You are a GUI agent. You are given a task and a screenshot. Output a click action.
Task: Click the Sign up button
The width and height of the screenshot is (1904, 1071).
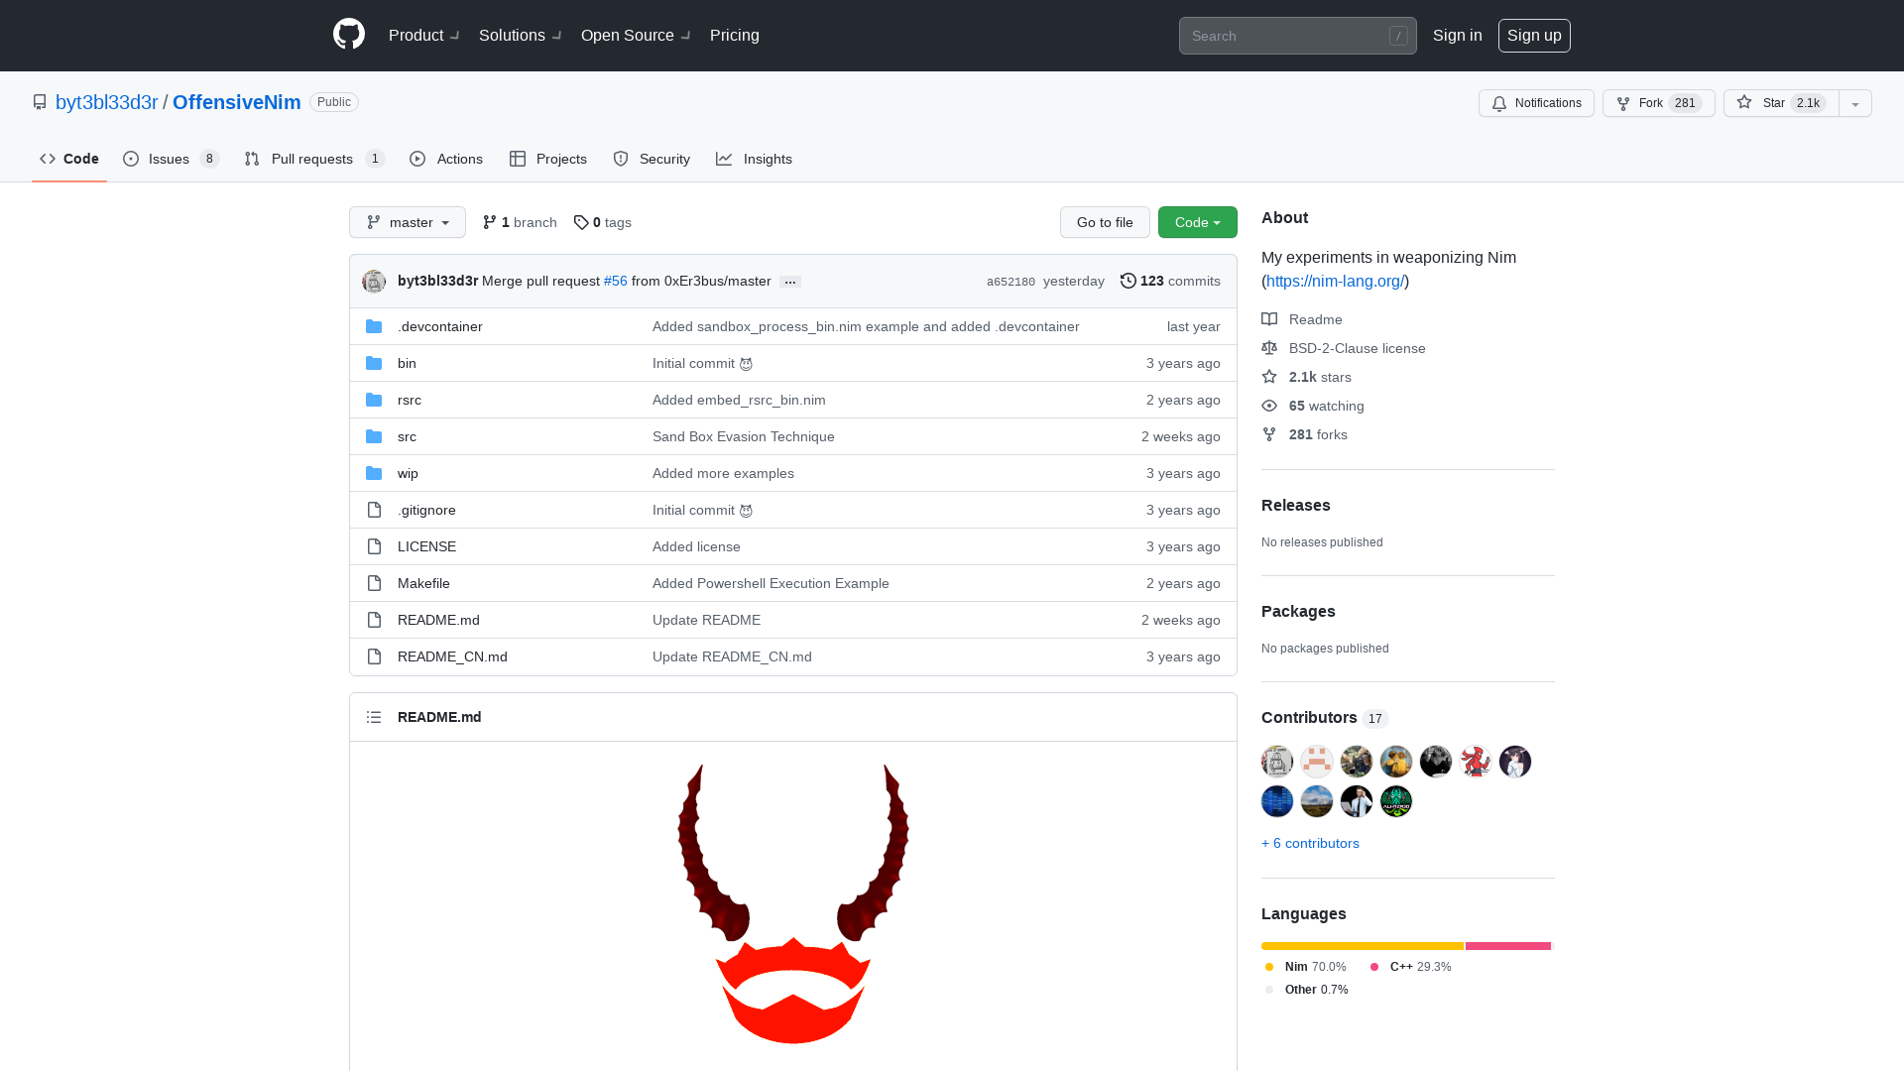(x=1534, y=36)
